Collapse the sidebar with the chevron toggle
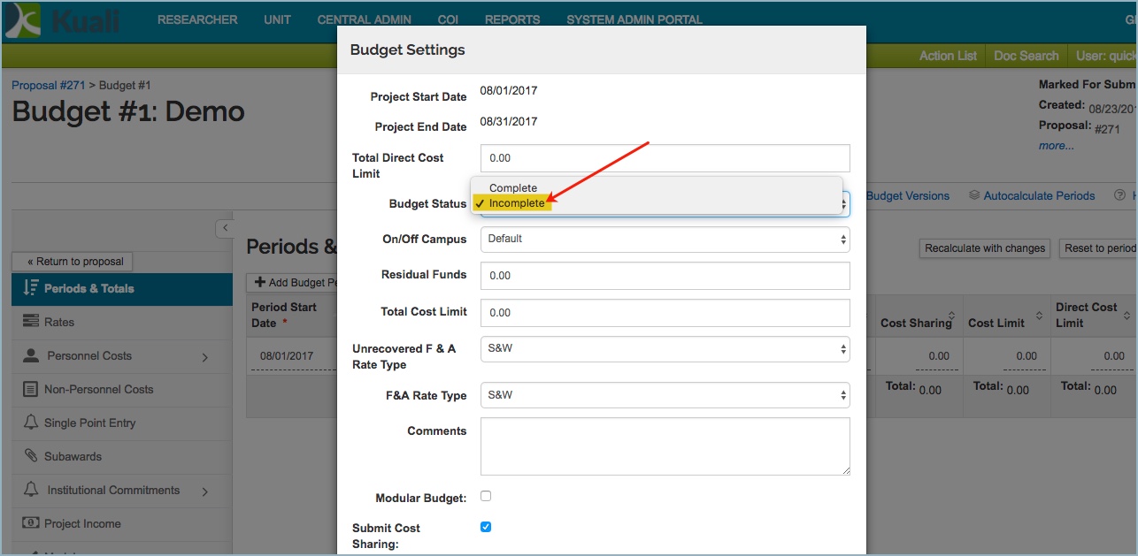The width and height of the screenshot is (1138, 556). (225, 228)
